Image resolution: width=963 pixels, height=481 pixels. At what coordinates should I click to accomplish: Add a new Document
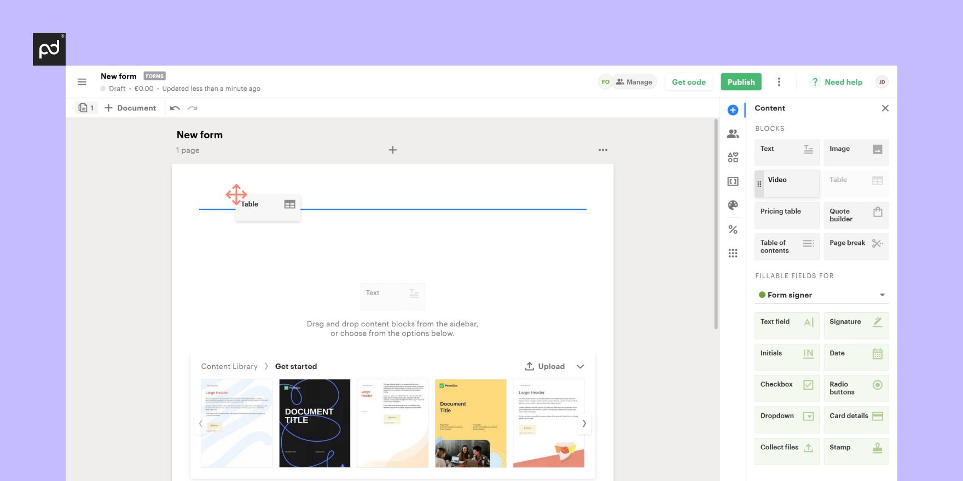[130, 108]
